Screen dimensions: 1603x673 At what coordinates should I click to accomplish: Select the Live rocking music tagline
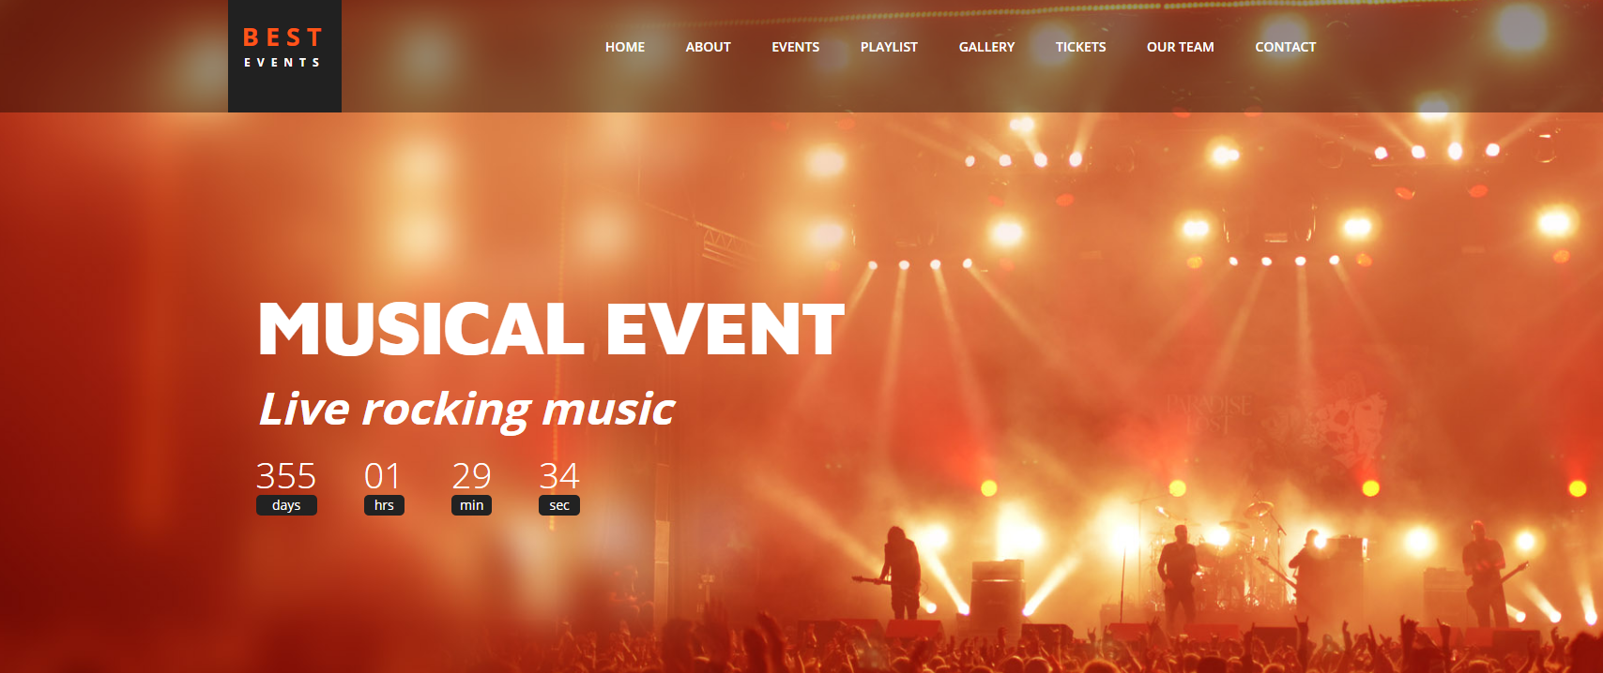tap(466, 410)
